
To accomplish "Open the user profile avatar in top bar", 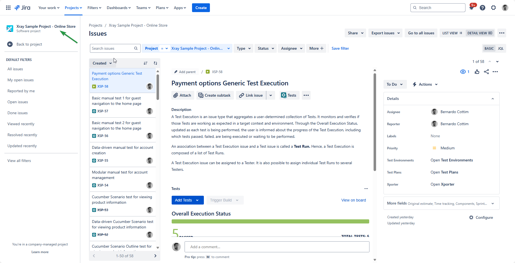I will click(x=505, y=8).
